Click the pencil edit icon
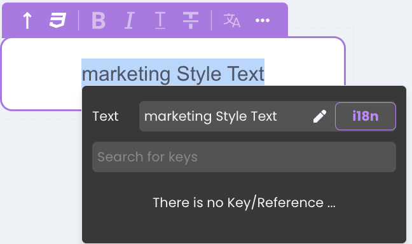The height and width of the screenshot is (244, 412). [x=320, y=116]
